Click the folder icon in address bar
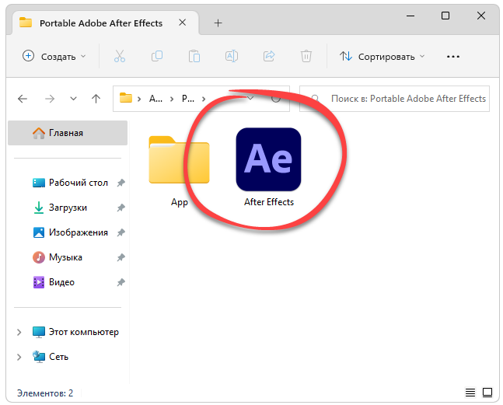 126,97
